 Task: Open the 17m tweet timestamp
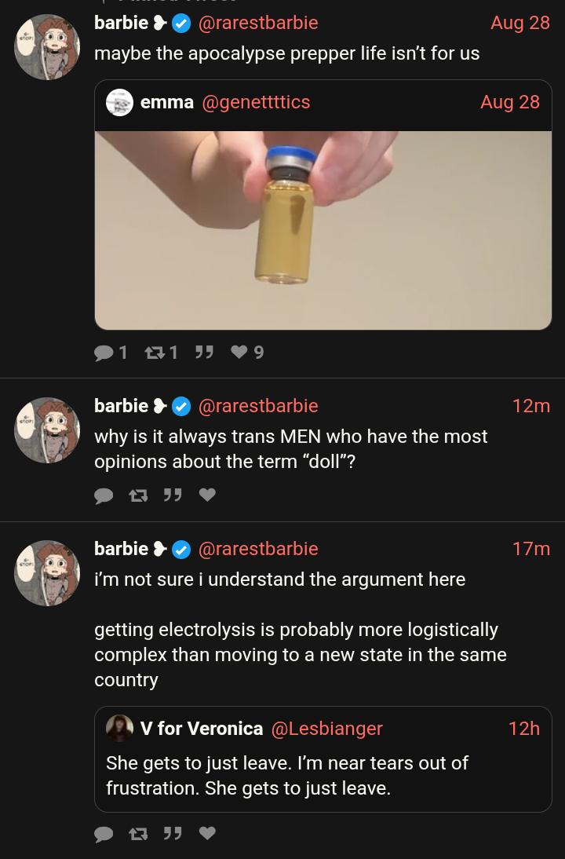click(530, 549)
